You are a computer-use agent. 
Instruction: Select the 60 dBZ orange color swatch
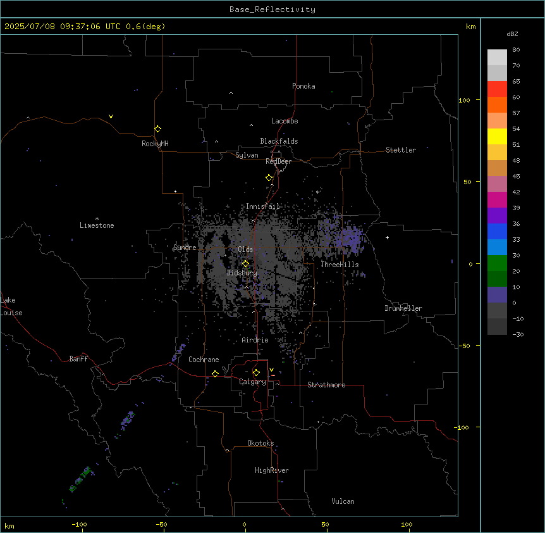click(x=497, y=104)
